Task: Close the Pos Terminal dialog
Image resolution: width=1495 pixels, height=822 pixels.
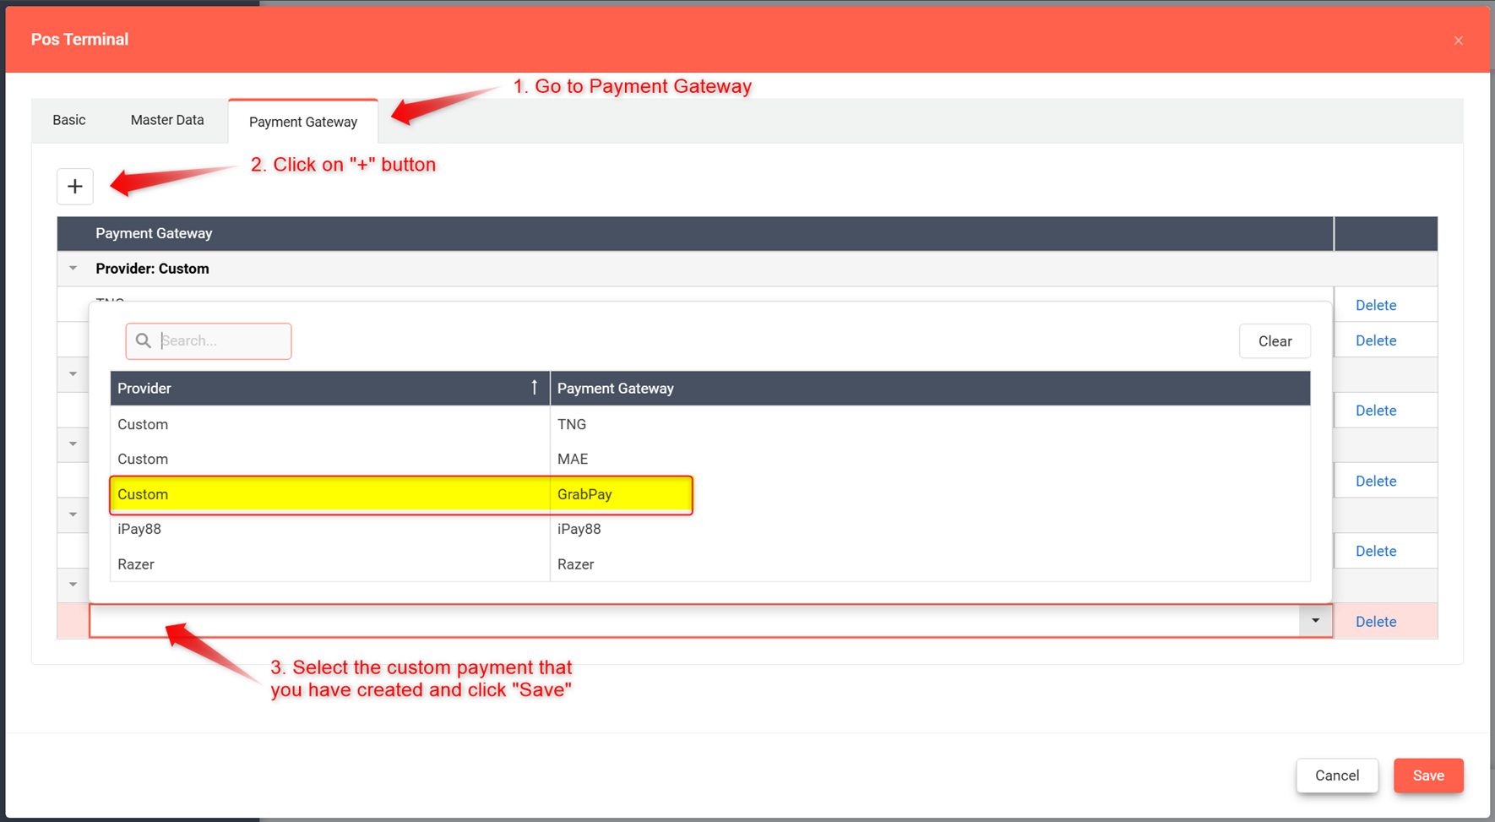Action: [1458, 41]
